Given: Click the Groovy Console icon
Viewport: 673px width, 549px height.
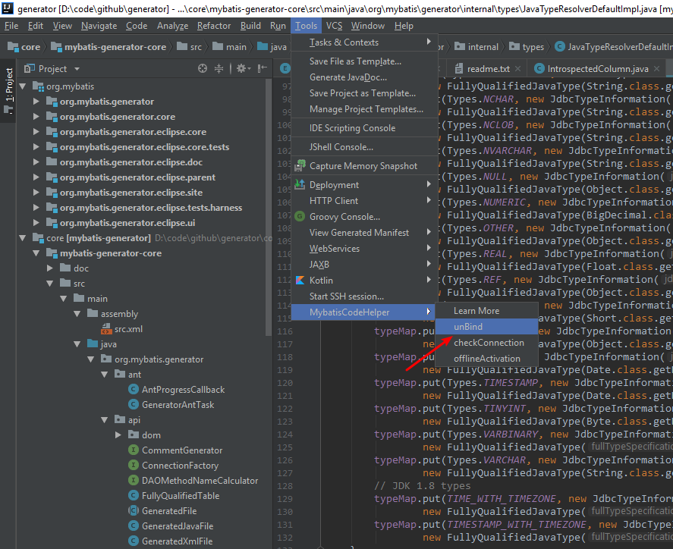Looking at the screenshot, I should click(x=300, y=217).
